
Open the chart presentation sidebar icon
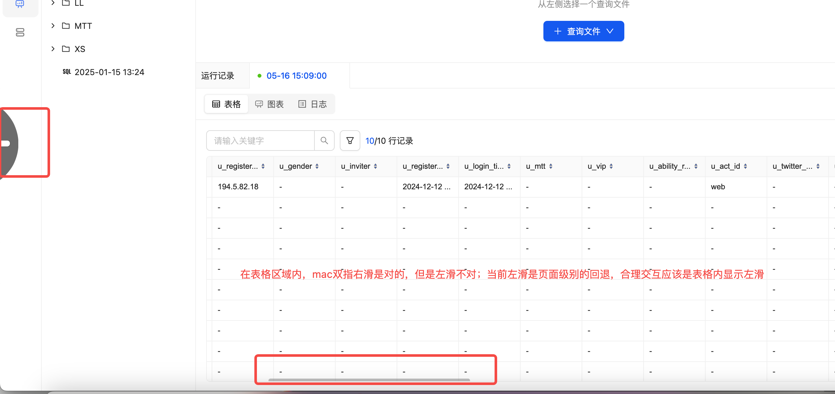pyautogui.click(x=20, y=4)
